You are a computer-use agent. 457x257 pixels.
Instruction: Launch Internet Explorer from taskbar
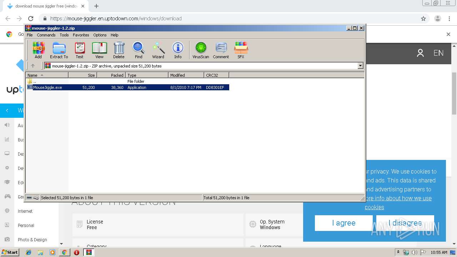point(29,252)
